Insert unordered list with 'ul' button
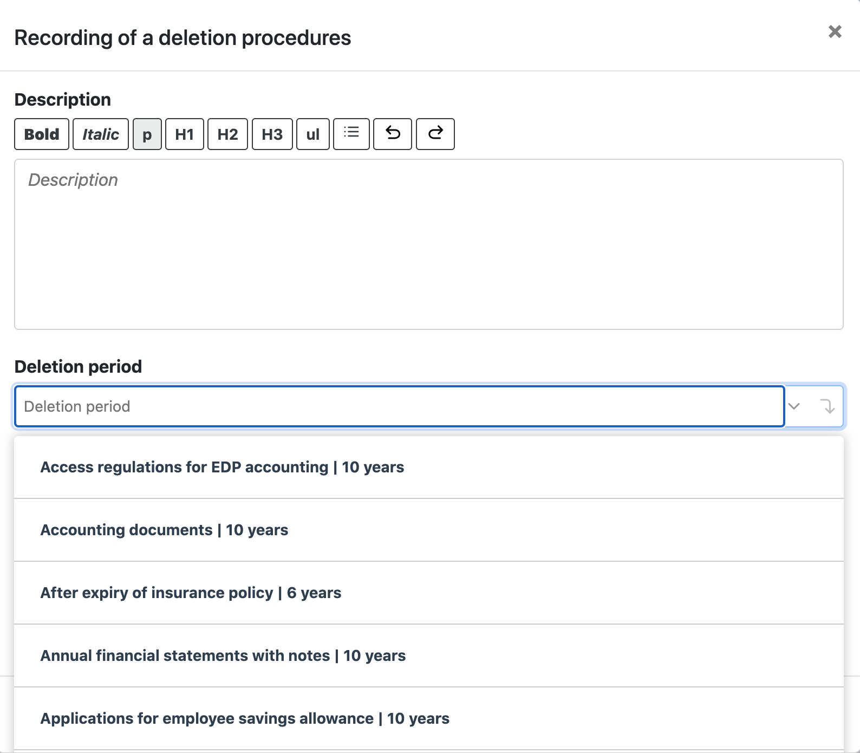The image size is (860, 753). (x=313, y=134)
